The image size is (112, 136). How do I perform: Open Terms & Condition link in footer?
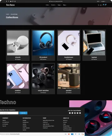67,130
